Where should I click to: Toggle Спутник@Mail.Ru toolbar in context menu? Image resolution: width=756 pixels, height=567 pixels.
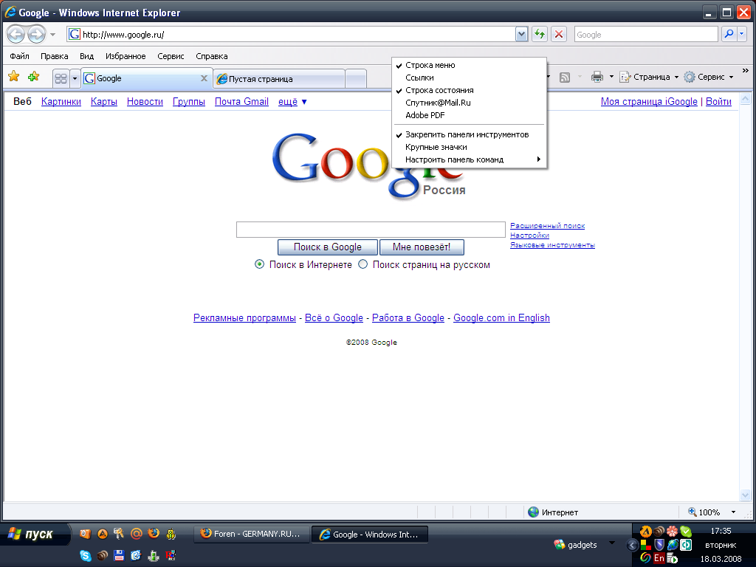point(469,103)
